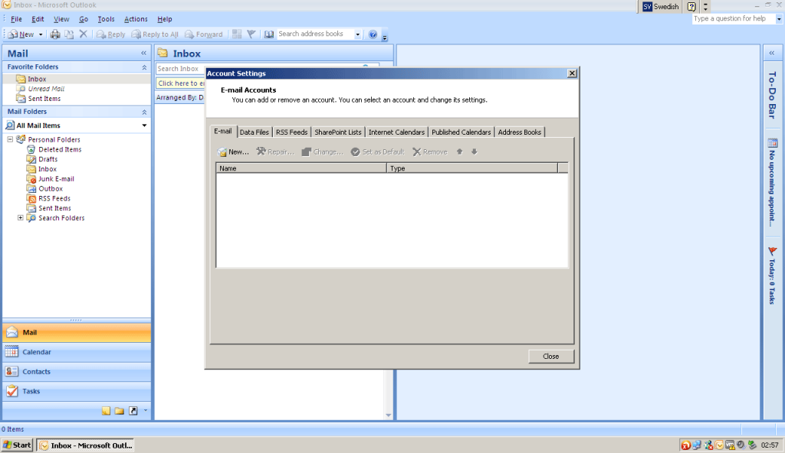
Task: Collapse Personal Folders tree node
Action: 10,139
